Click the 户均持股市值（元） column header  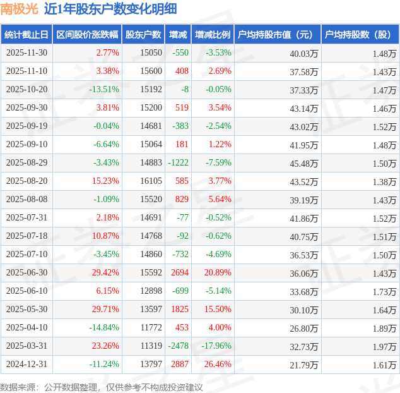coord(278,35)
